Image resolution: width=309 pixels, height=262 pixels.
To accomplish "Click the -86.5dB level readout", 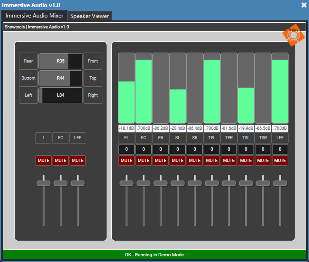I will pyautogui.click(x=263, y=128).
